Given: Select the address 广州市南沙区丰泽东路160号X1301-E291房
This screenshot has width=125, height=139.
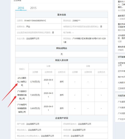Looking at the screenshot, I should click(x=84, y=40).
